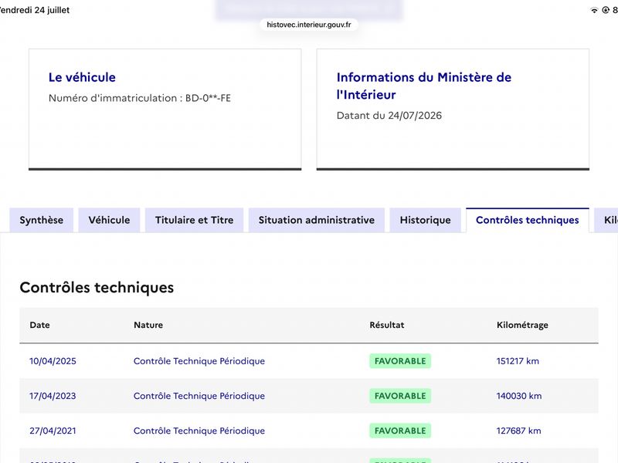Click FAVORABLE badge for 27/04/2021
This screenshot has height=463, width=618.
(400, 431)
